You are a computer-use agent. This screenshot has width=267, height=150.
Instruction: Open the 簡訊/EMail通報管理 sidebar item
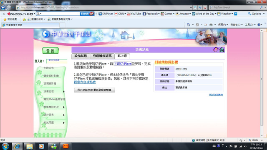point(54,99)
